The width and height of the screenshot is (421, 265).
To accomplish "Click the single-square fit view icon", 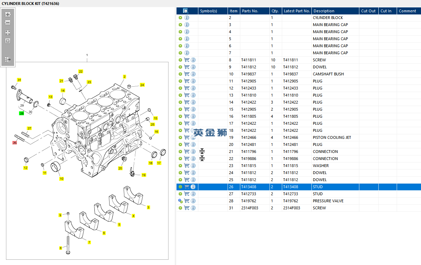I will 8,41.
